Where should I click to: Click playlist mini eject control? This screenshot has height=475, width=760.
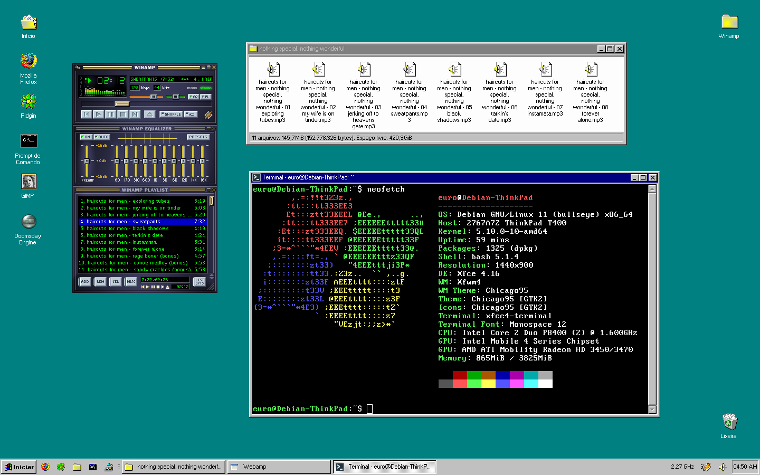coord(168,287)
